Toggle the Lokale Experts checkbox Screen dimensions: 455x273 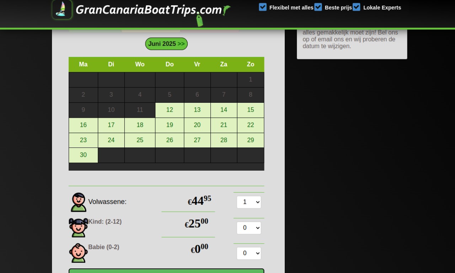[357, 7]
